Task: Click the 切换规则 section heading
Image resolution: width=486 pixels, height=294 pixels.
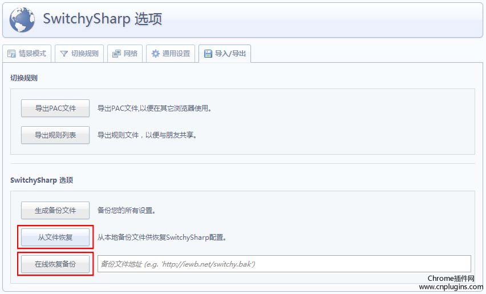Action: [24, 78]
